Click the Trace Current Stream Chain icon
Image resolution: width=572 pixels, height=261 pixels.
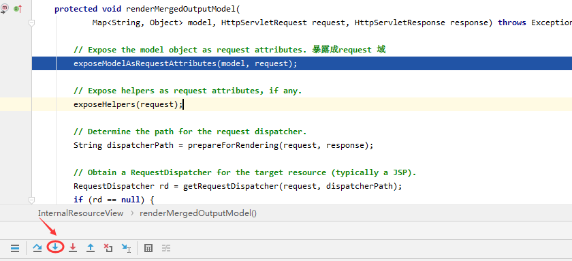pos(166,248)
